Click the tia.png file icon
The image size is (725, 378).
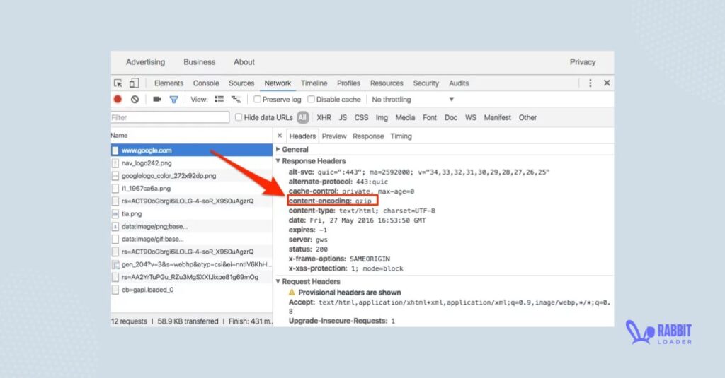(115, 213)
